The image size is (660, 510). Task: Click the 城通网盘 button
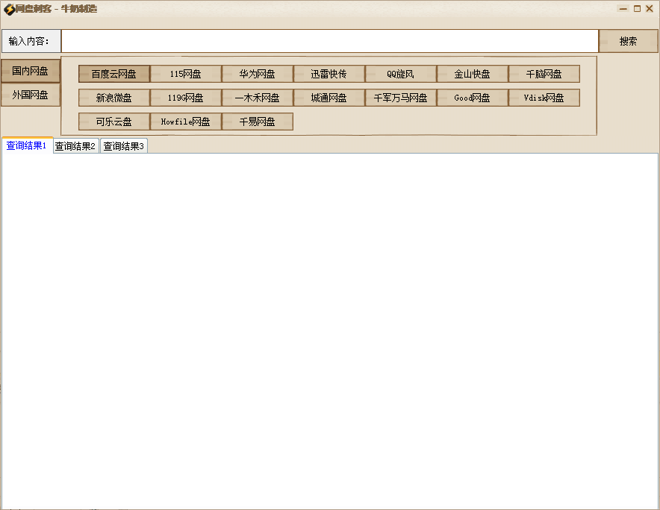329,98
